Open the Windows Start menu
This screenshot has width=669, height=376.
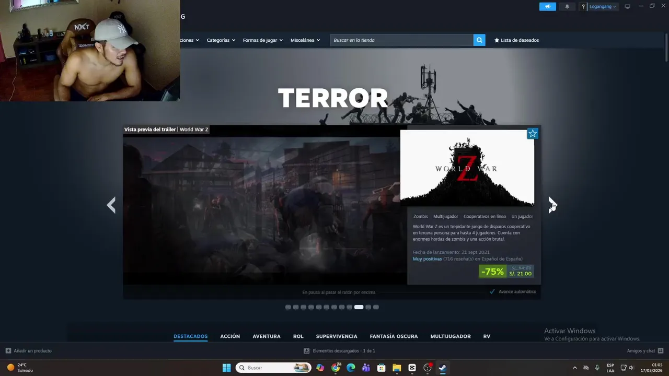click(226, 368)
